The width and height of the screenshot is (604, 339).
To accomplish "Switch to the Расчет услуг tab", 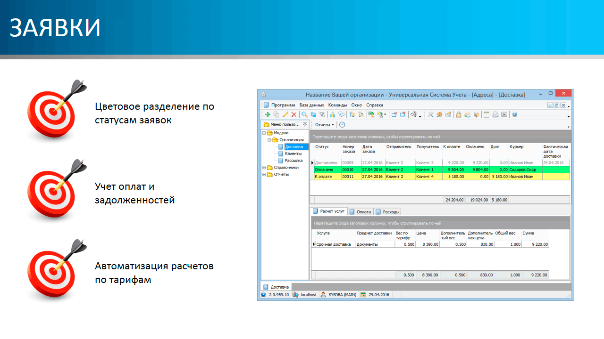I will click(x=329, y=211).
